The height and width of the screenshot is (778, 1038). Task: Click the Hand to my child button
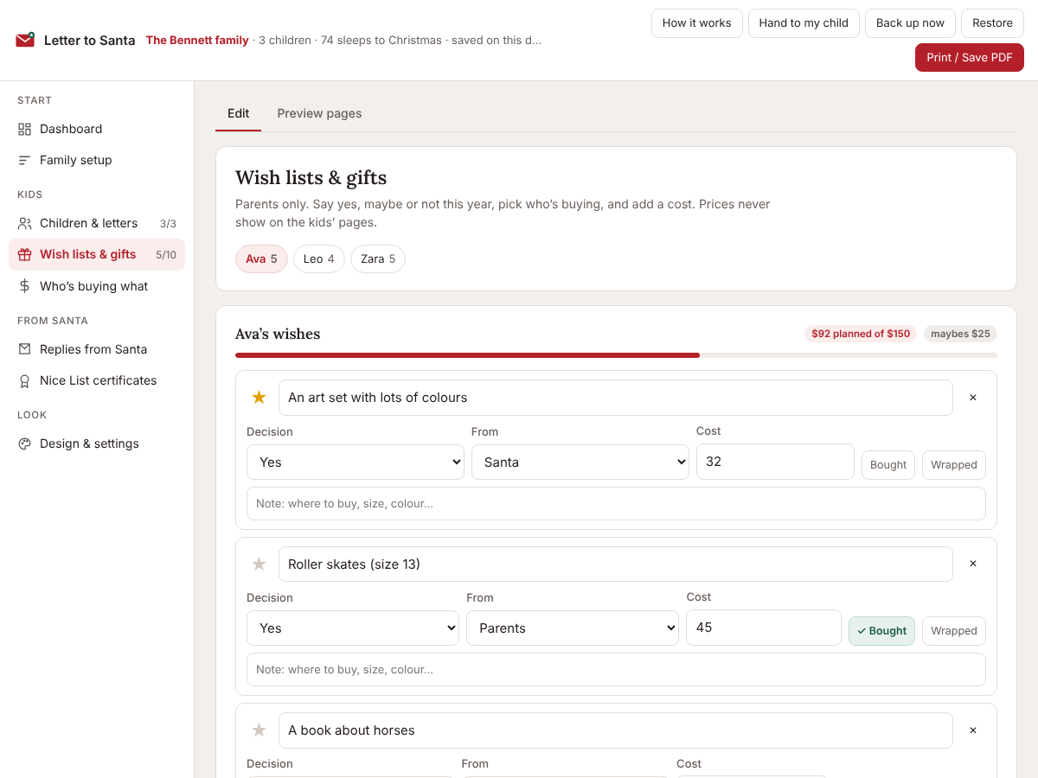(804, 23)
